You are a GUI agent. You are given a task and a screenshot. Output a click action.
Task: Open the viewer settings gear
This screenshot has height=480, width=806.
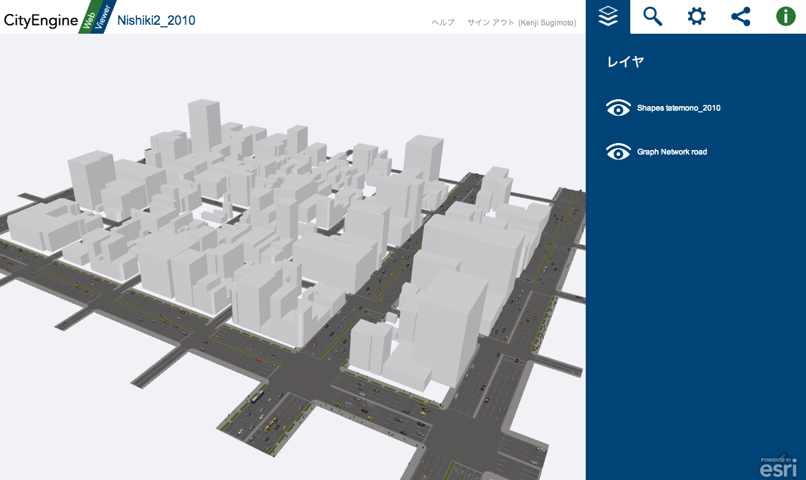696,17
